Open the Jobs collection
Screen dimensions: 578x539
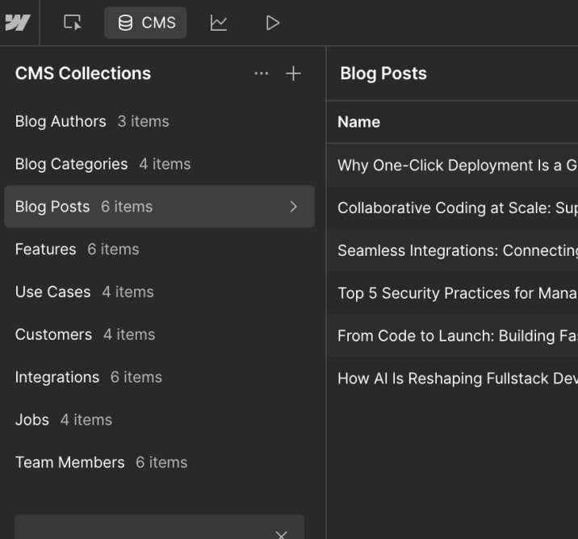tap(159, 420)
